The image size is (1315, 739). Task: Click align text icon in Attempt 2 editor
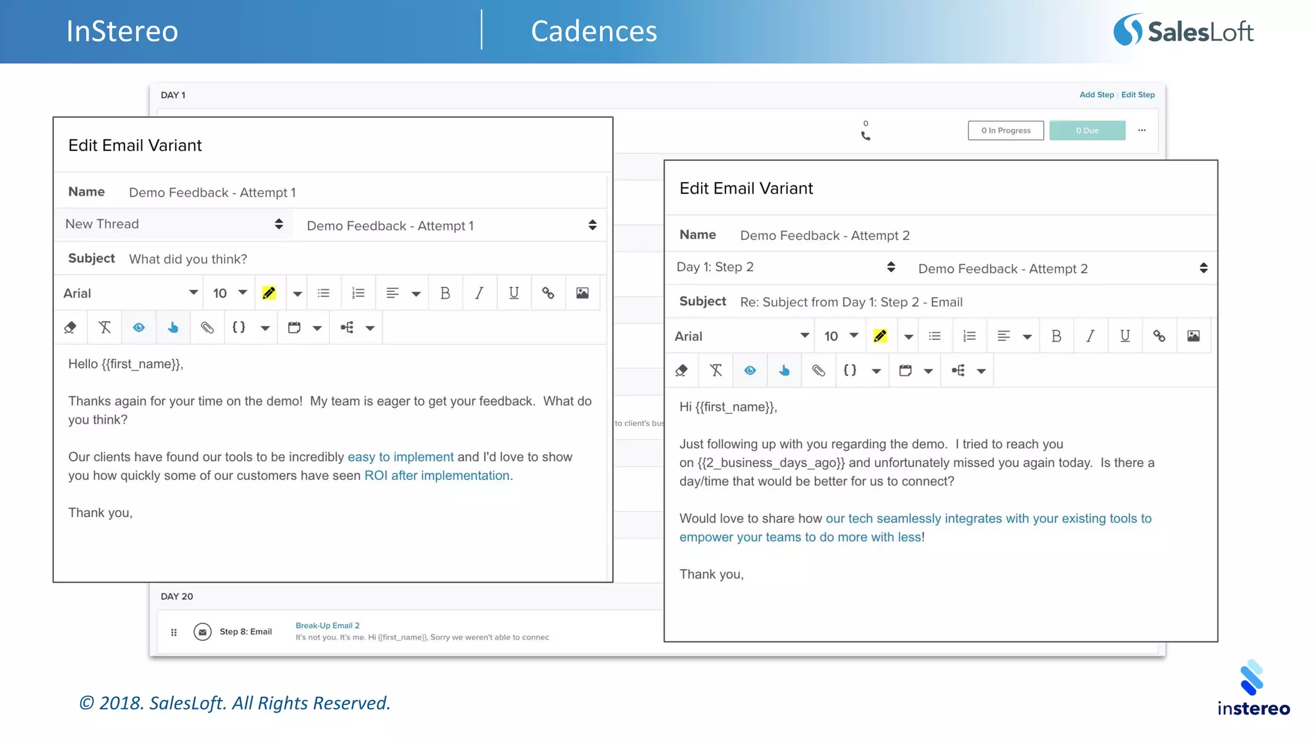(x=1004, y=336)
